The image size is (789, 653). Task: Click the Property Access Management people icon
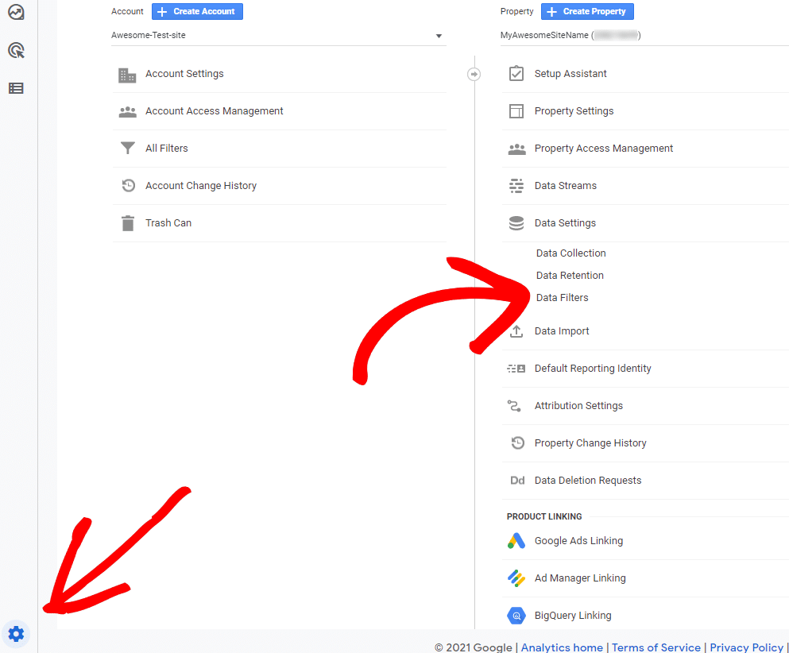coord(516,149)
